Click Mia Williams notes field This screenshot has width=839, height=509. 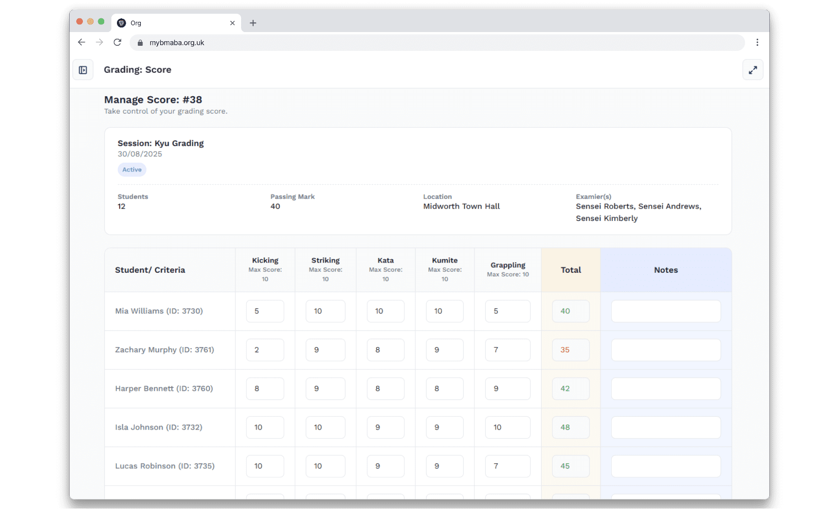tap(666, 311)
